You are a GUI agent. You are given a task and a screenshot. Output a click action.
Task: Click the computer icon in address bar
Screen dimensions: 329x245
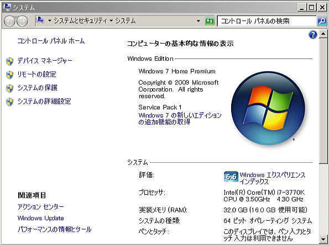tap(40, 20)
